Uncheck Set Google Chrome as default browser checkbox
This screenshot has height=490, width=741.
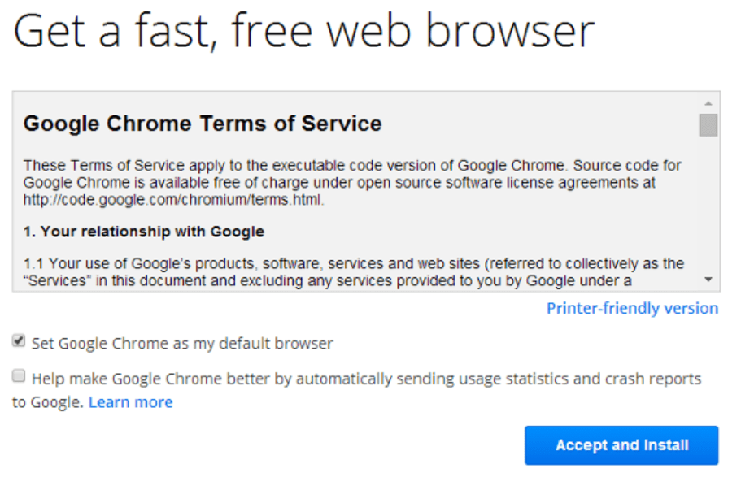pos(19,342)
